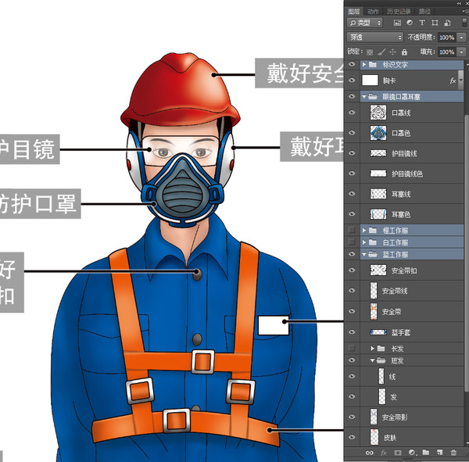Image resolution: width=469 pixels, height=462 pixels.
Task: Open the 穿透 blend mode dropdown
Action: pos(375,38)
